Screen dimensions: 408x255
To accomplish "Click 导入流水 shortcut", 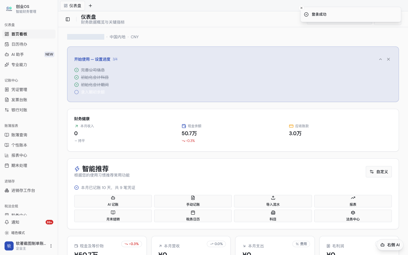I will [273, 201].
